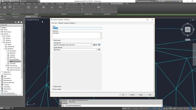Switch to the Definition tab
Image resolution: width=196 pixels, height=110 pixels.
(61, 23)
